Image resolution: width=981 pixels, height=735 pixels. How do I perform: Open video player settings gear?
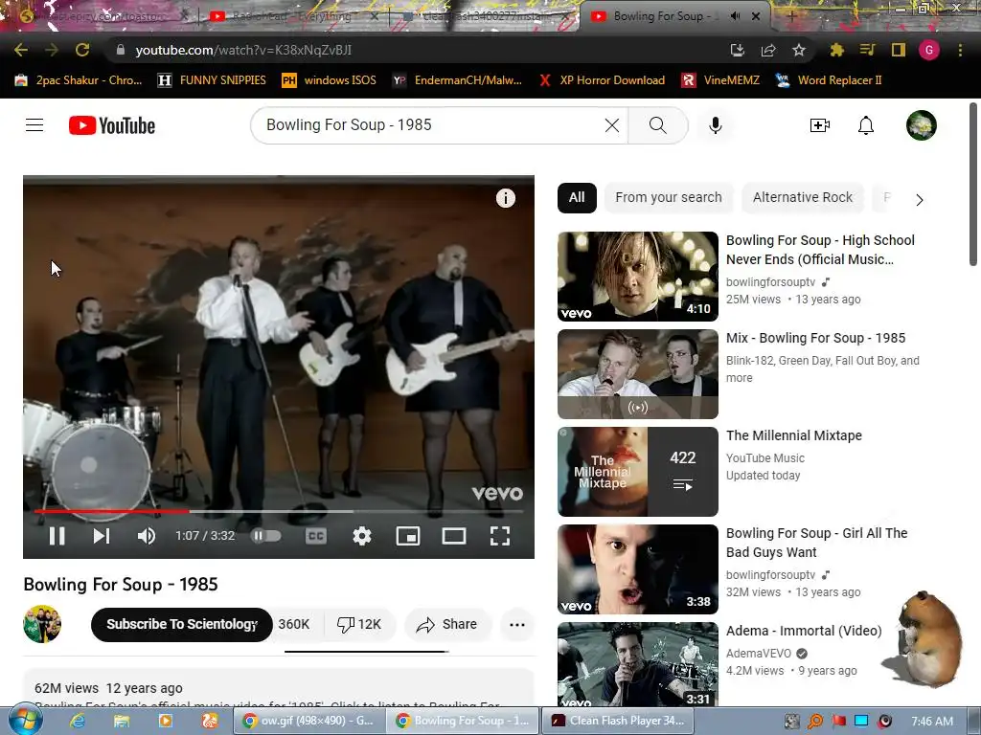click(361, 536)
